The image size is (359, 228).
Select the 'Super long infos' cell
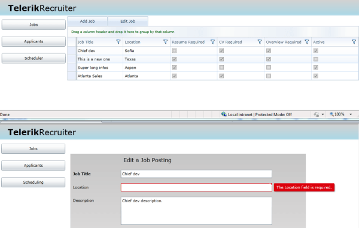click(99, 68)
